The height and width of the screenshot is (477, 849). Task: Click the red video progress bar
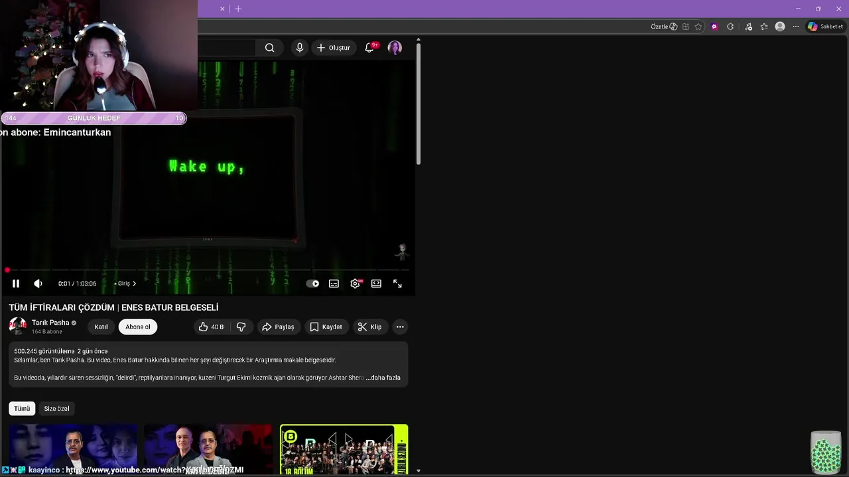pos(208,270)
